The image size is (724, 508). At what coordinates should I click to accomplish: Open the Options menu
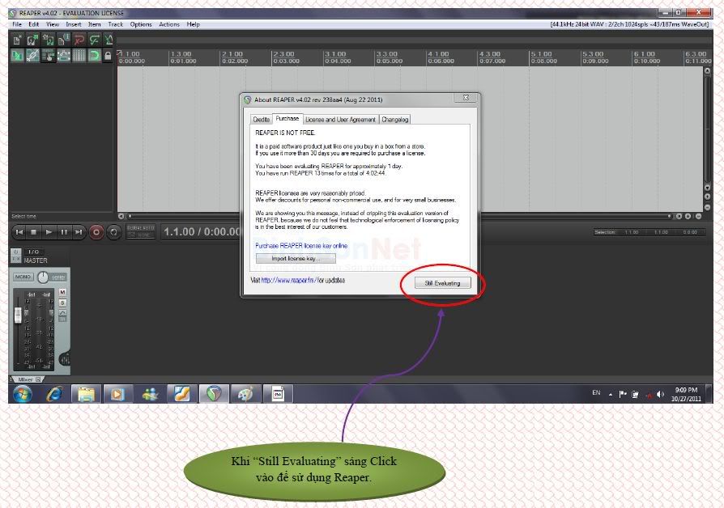point(141,24)
